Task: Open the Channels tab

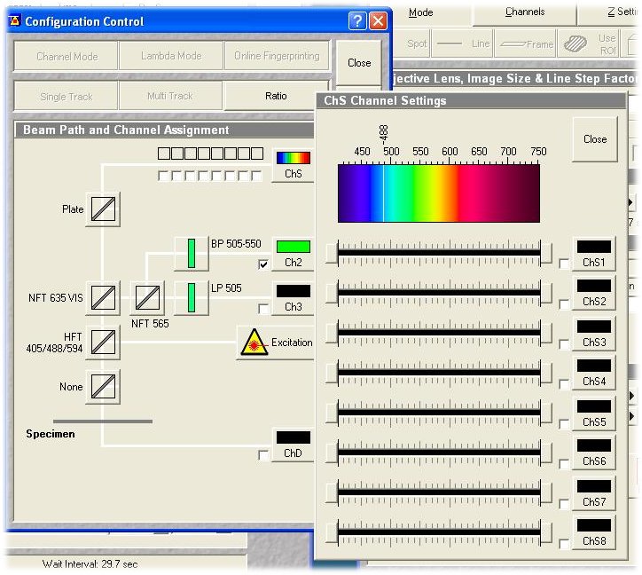Action: [525, 12]
